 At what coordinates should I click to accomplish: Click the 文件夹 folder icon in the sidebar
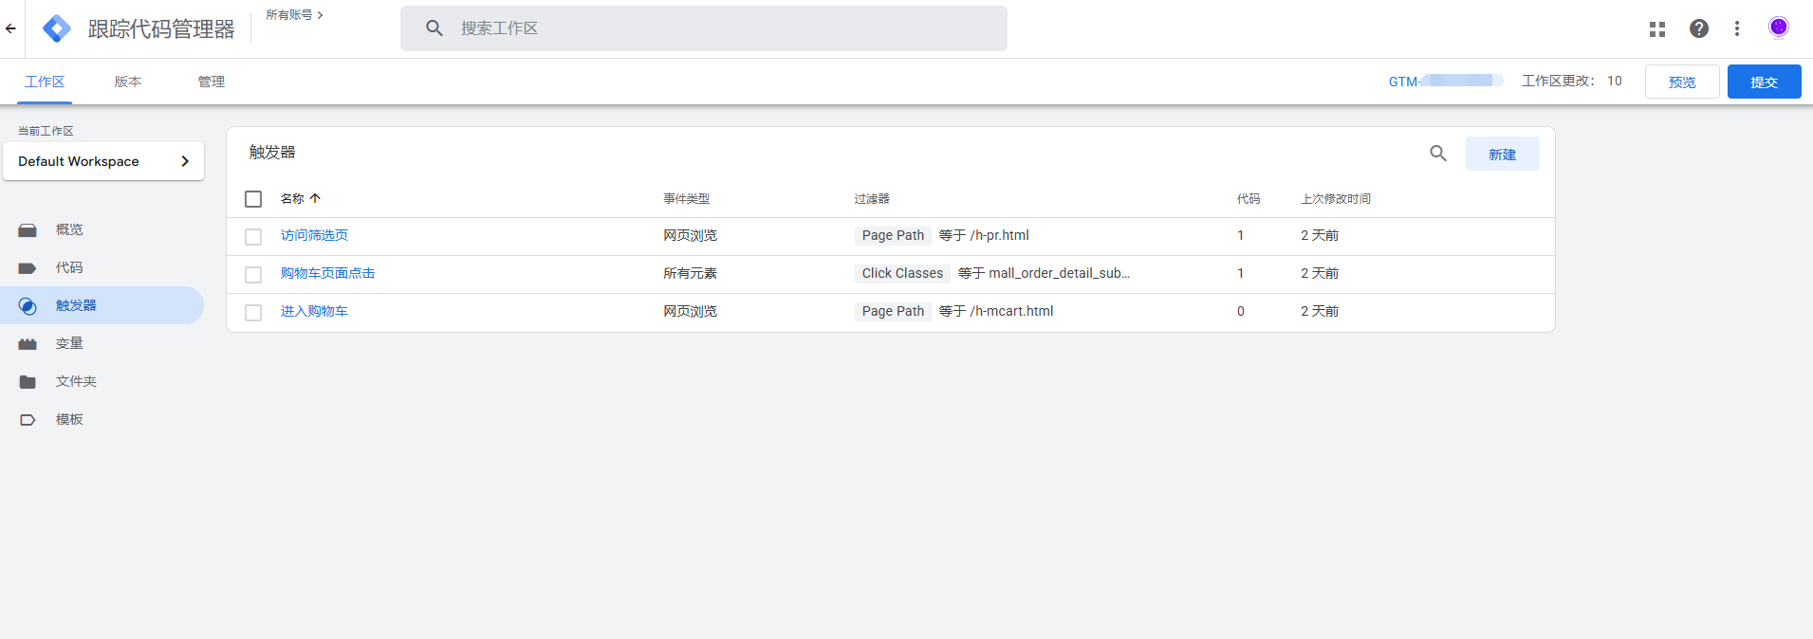point(28,382)
